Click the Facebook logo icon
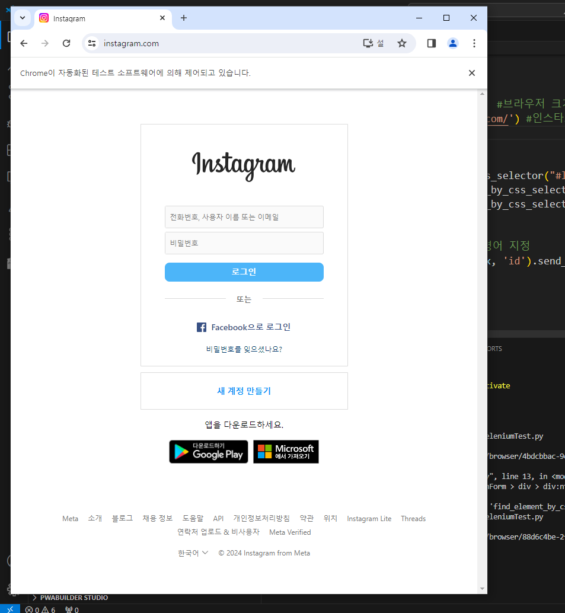This screenshot has height=613, width=565. click(202, 327)
